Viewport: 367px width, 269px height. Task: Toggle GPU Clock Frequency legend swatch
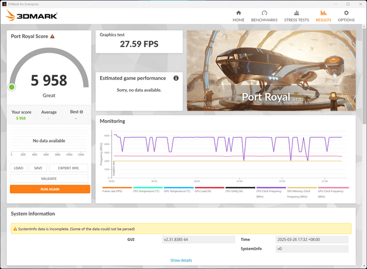tap(333, 187)
